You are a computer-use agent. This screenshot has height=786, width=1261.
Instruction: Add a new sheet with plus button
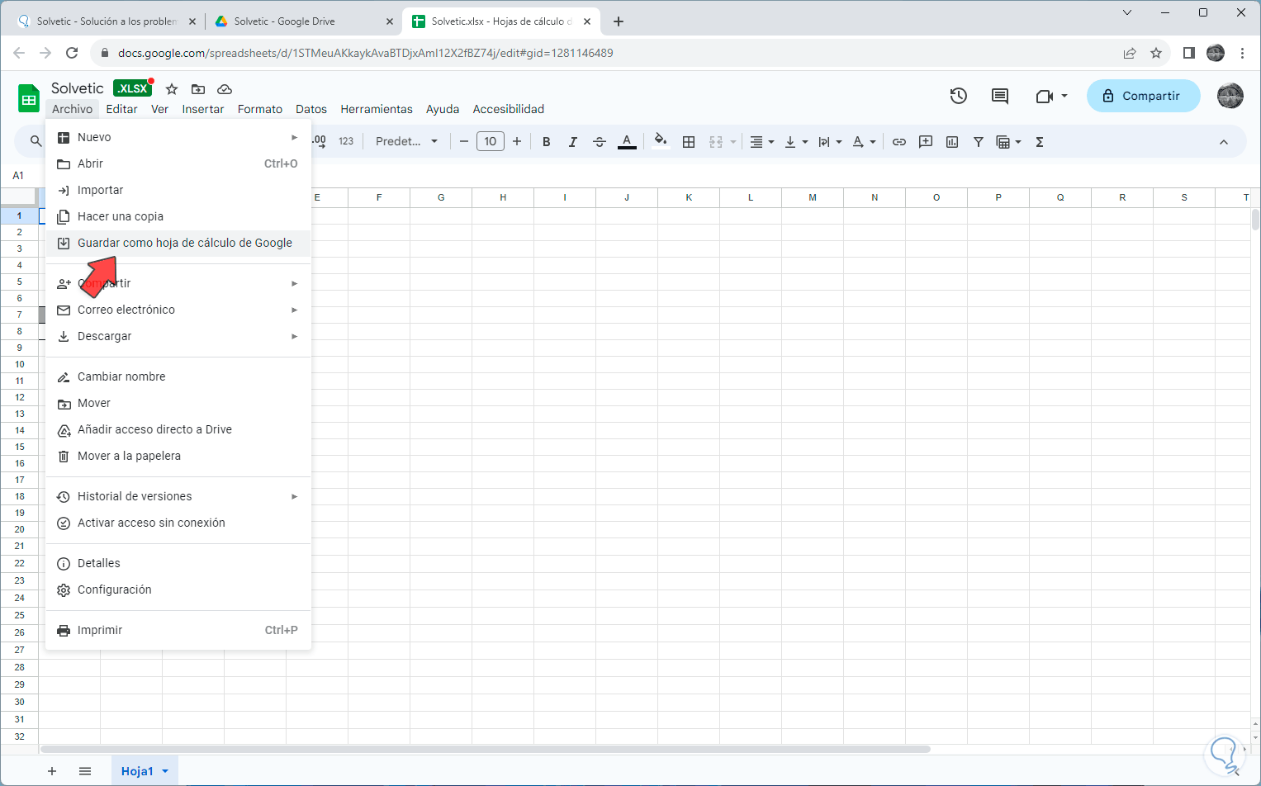52,771
